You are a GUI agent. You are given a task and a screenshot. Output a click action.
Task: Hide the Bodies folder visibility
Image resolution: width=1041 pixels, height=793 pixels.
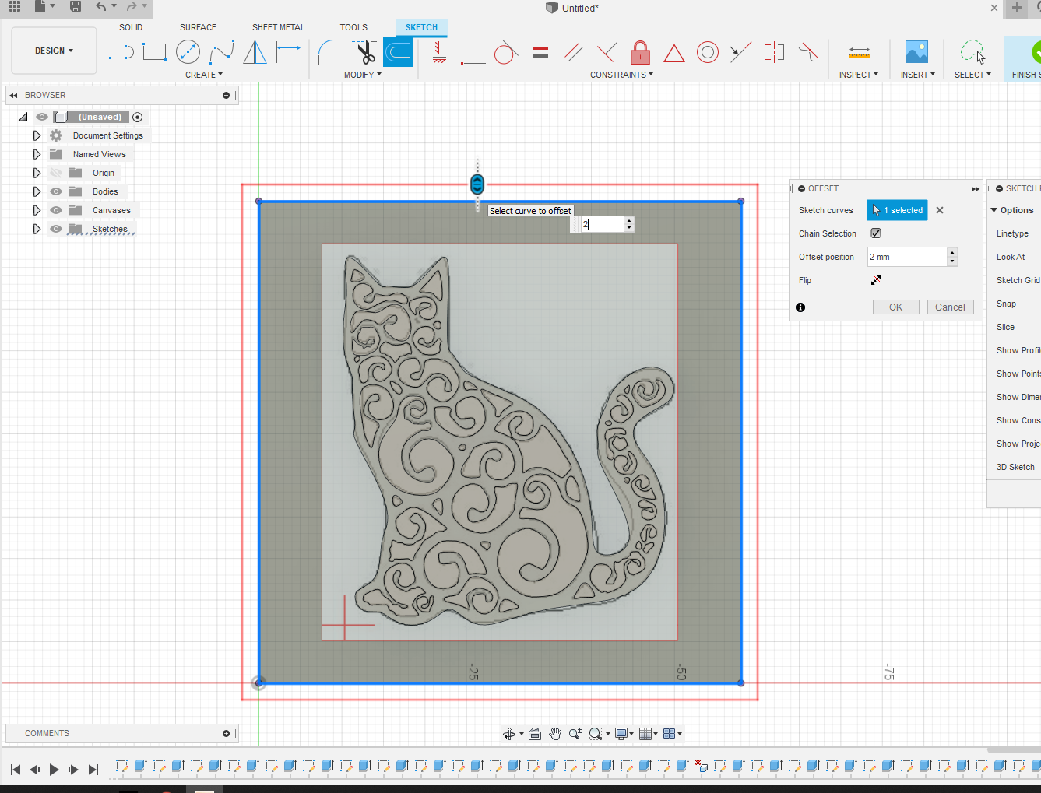(56, 191)
